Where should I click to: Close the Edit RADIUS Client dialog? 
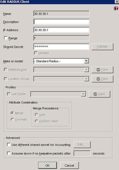[x=117, y=2]
